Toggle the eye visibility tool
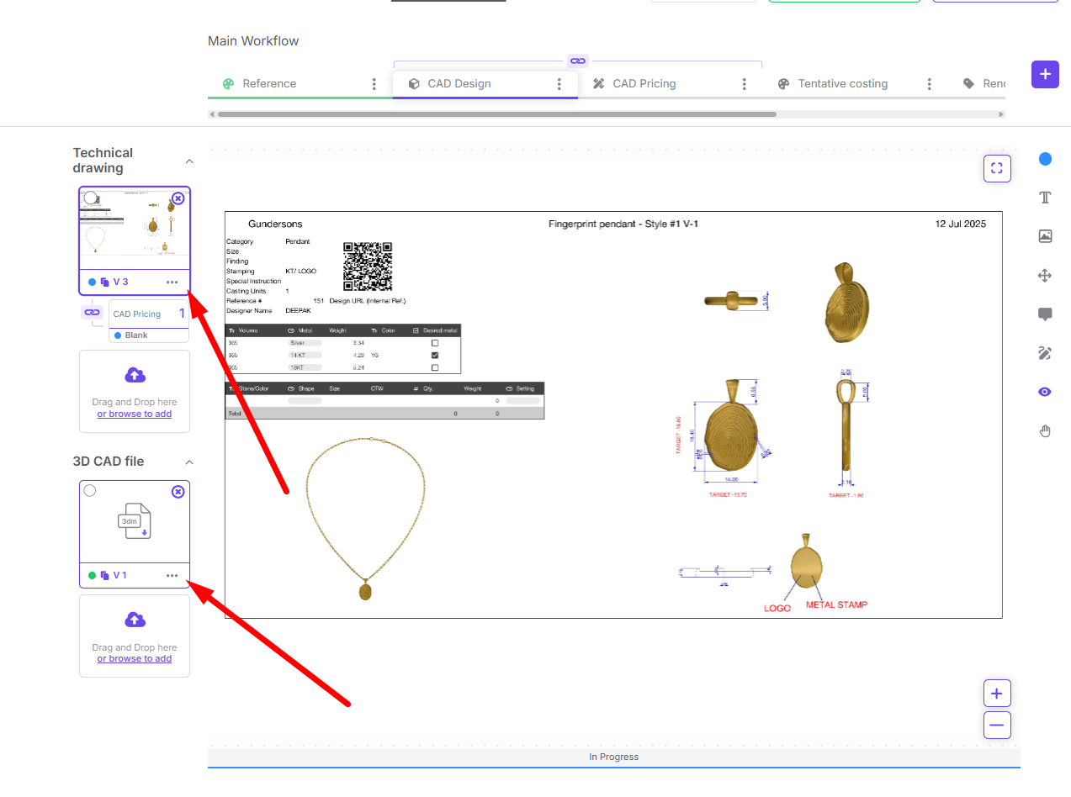Screen dimensions: 1071x797 coord(1045,392)
